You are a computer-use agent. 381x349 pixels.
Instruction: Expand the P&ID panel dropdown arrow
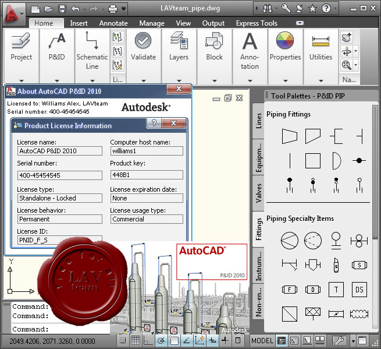pyautogui.click(x=57, y=80)
